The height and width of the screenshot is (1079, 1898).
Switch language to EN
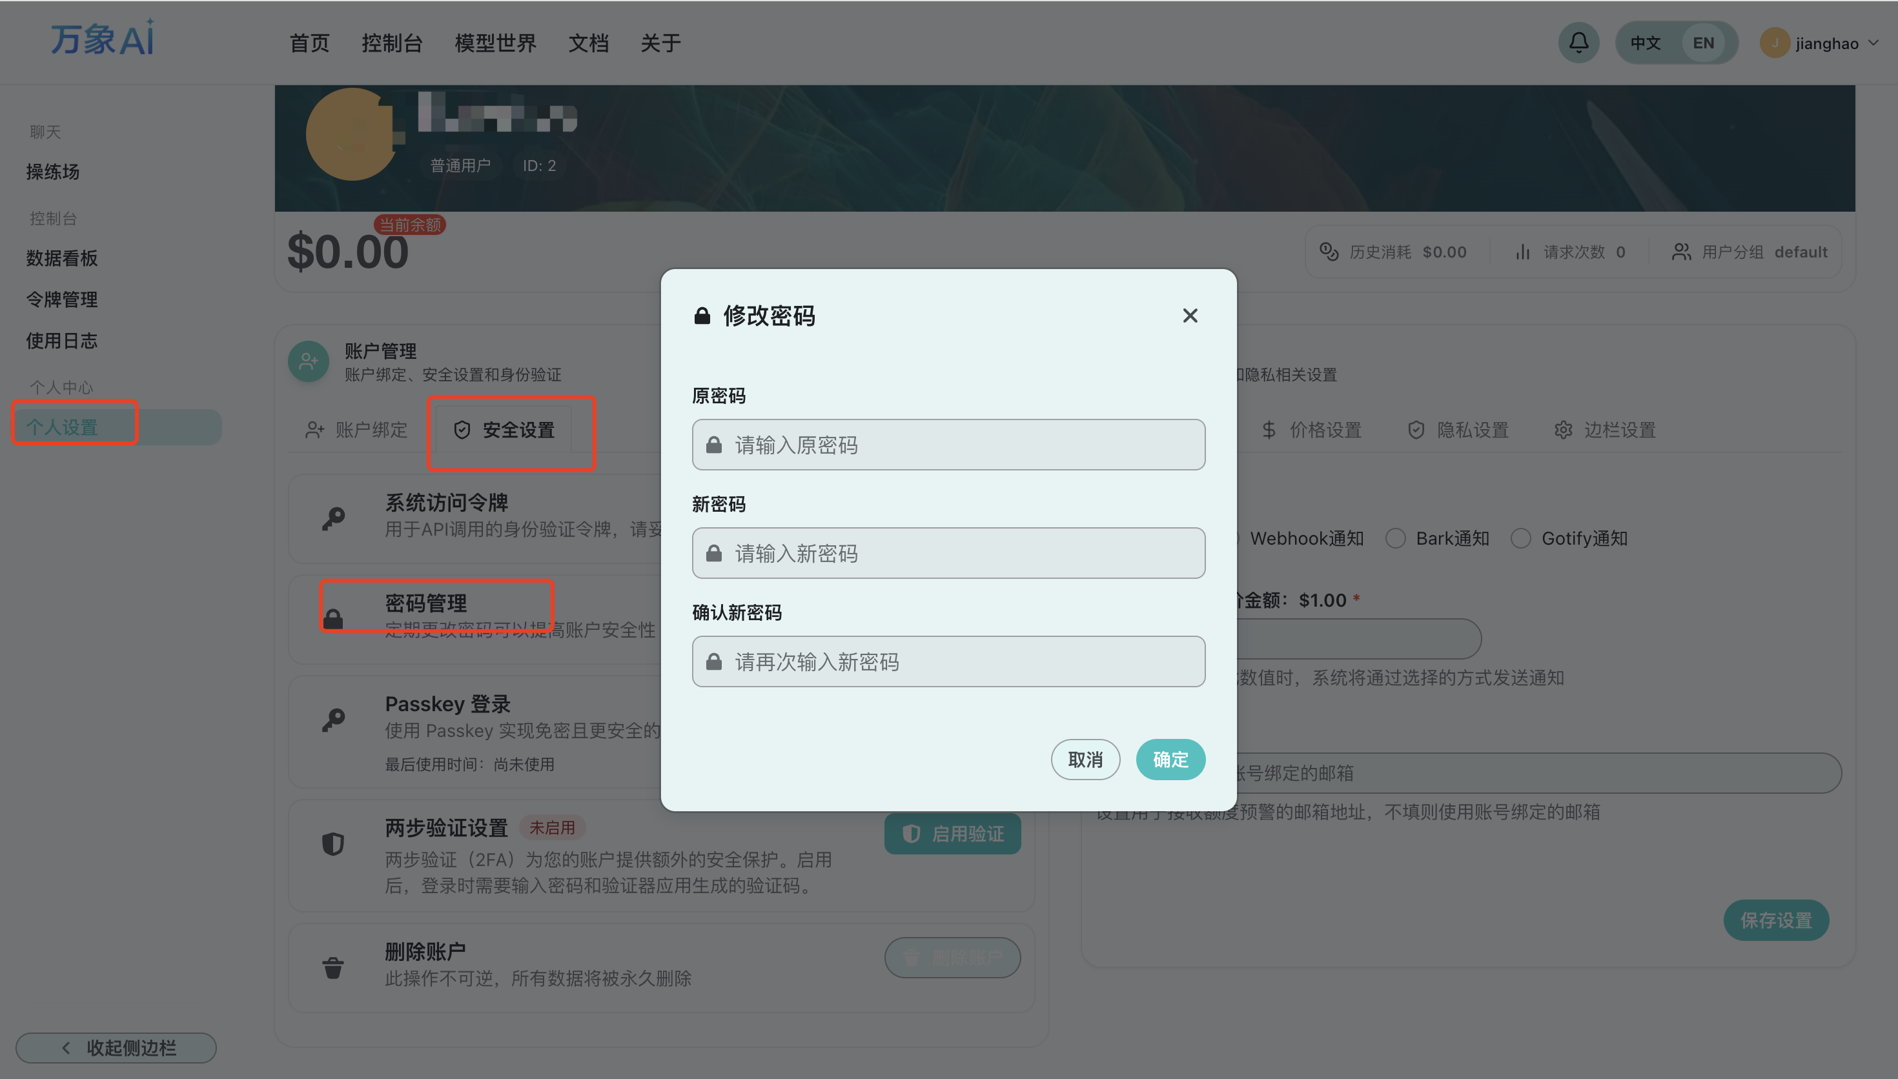(x=1703, y=43)
